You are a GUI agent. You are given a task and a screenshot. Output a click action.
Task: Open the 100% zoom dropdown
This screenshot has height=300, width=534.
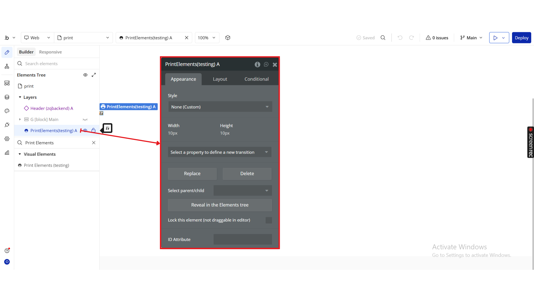[x=207, y=38]
